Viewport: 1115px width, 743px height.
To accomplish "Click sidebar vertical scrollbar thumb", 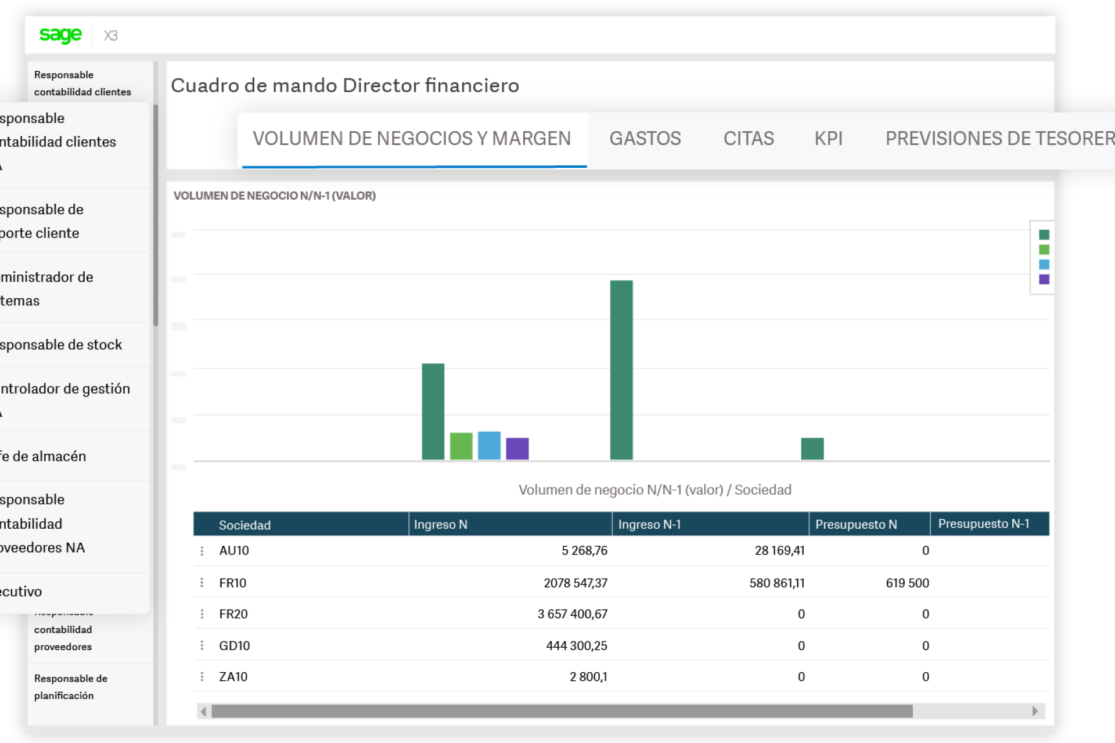I will [x=156, y=215].
